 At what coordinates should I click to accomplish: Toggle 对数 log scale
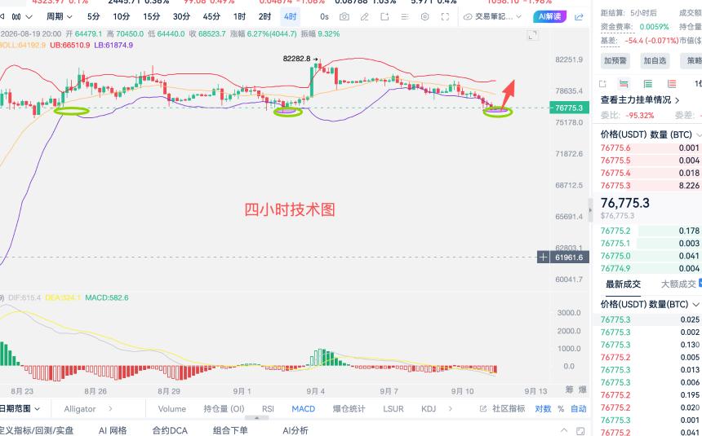click(x=543, y=409)
